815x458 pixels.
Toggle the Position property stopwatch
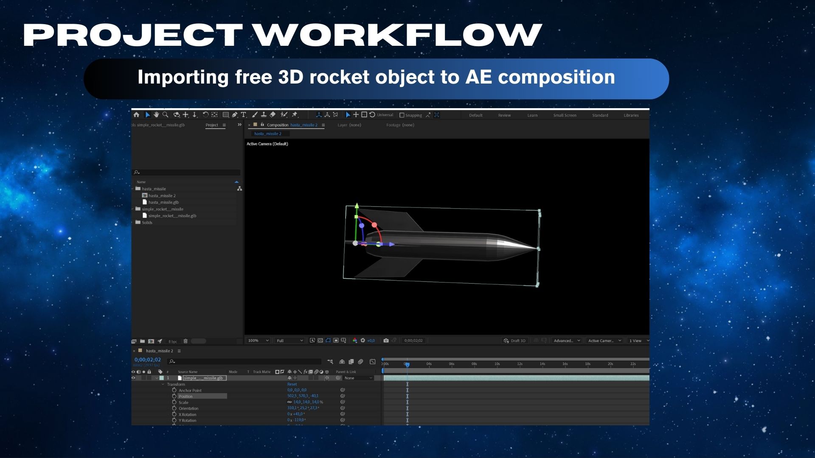[174, 396]
